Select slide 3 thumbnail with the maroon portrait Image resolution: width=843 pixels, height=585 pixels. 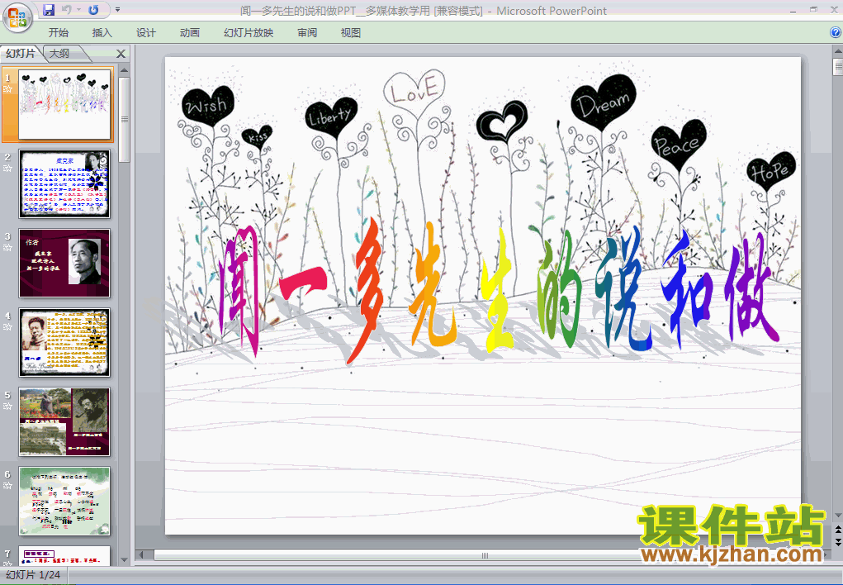pyautogui.click(x=64, y=264)
